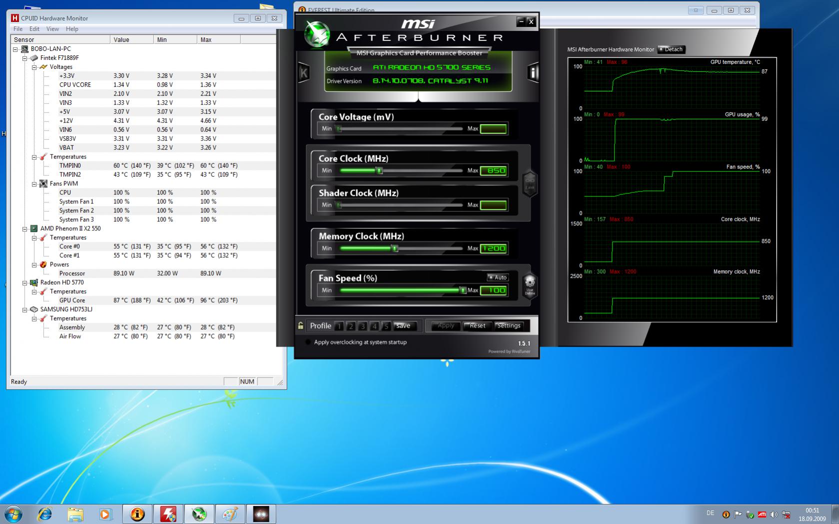Select profile slot 3

(x=362, y=326)
